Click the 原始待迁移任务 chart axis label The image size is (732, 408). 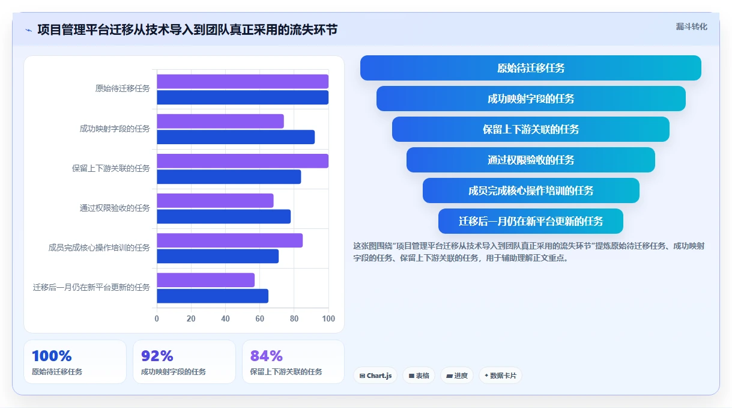coord(123,89)
